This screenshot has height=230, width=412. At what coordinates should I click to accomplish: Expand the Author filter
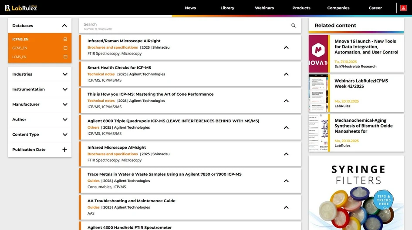coord(65,120)
